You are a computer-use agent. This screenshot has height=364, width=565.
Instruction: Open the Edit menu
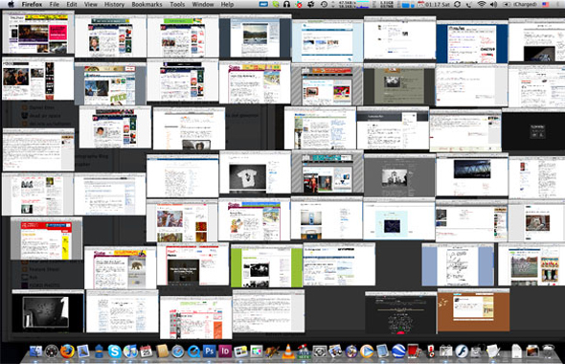[72, 5]
